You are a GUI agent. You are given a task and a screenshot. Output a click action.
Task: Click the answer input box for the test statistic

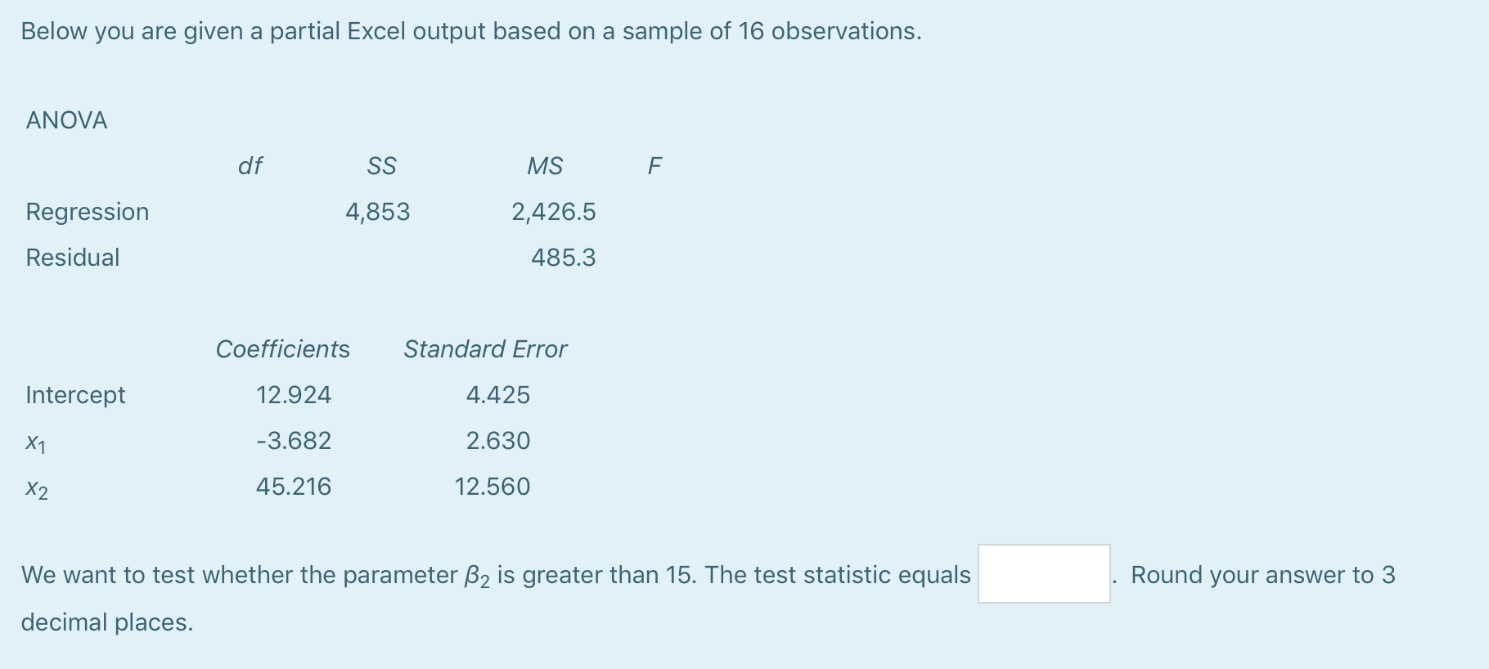tap(1042, 575)
